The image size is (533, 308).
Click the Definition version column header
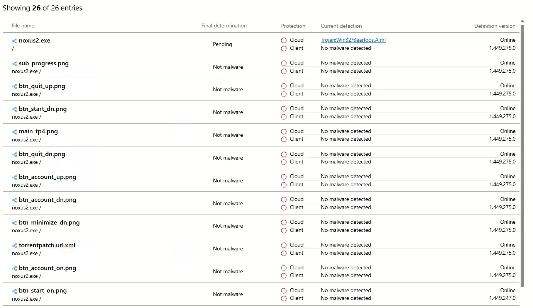pos(495,26)
